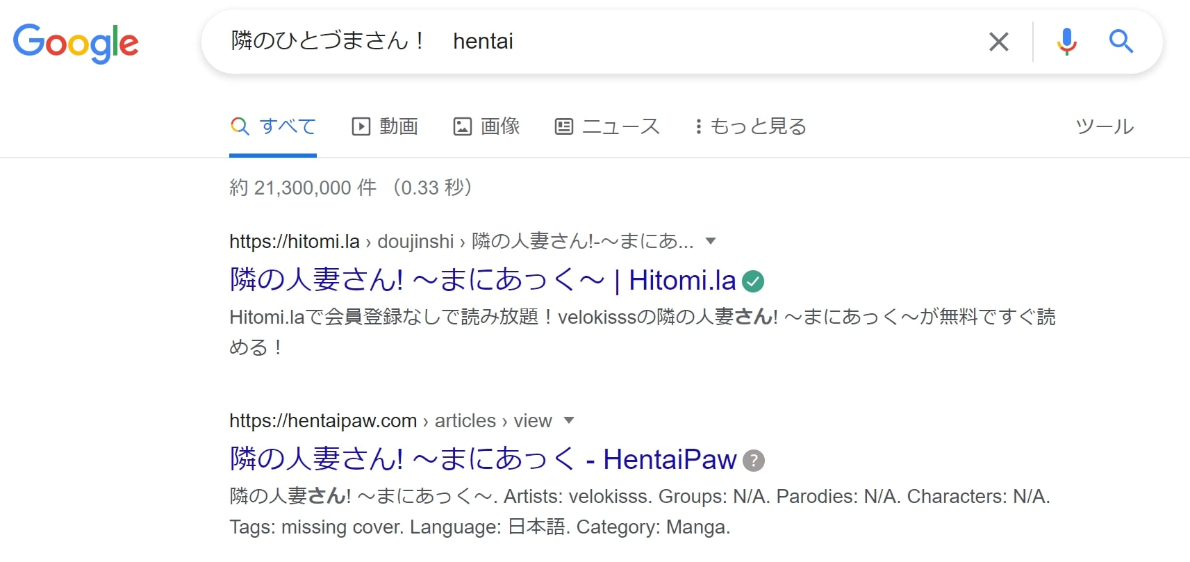Expand dropdown arrow beside hentaipaw.com URL
The height and width of the screenshot is (562, 1190).
tap(569, 420)
